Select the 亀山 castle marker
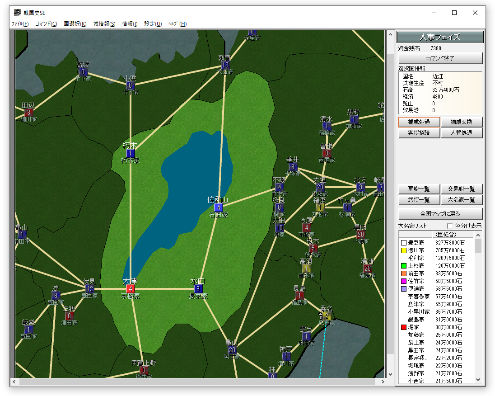The image size is (495, 396). [x=232, y=350]
